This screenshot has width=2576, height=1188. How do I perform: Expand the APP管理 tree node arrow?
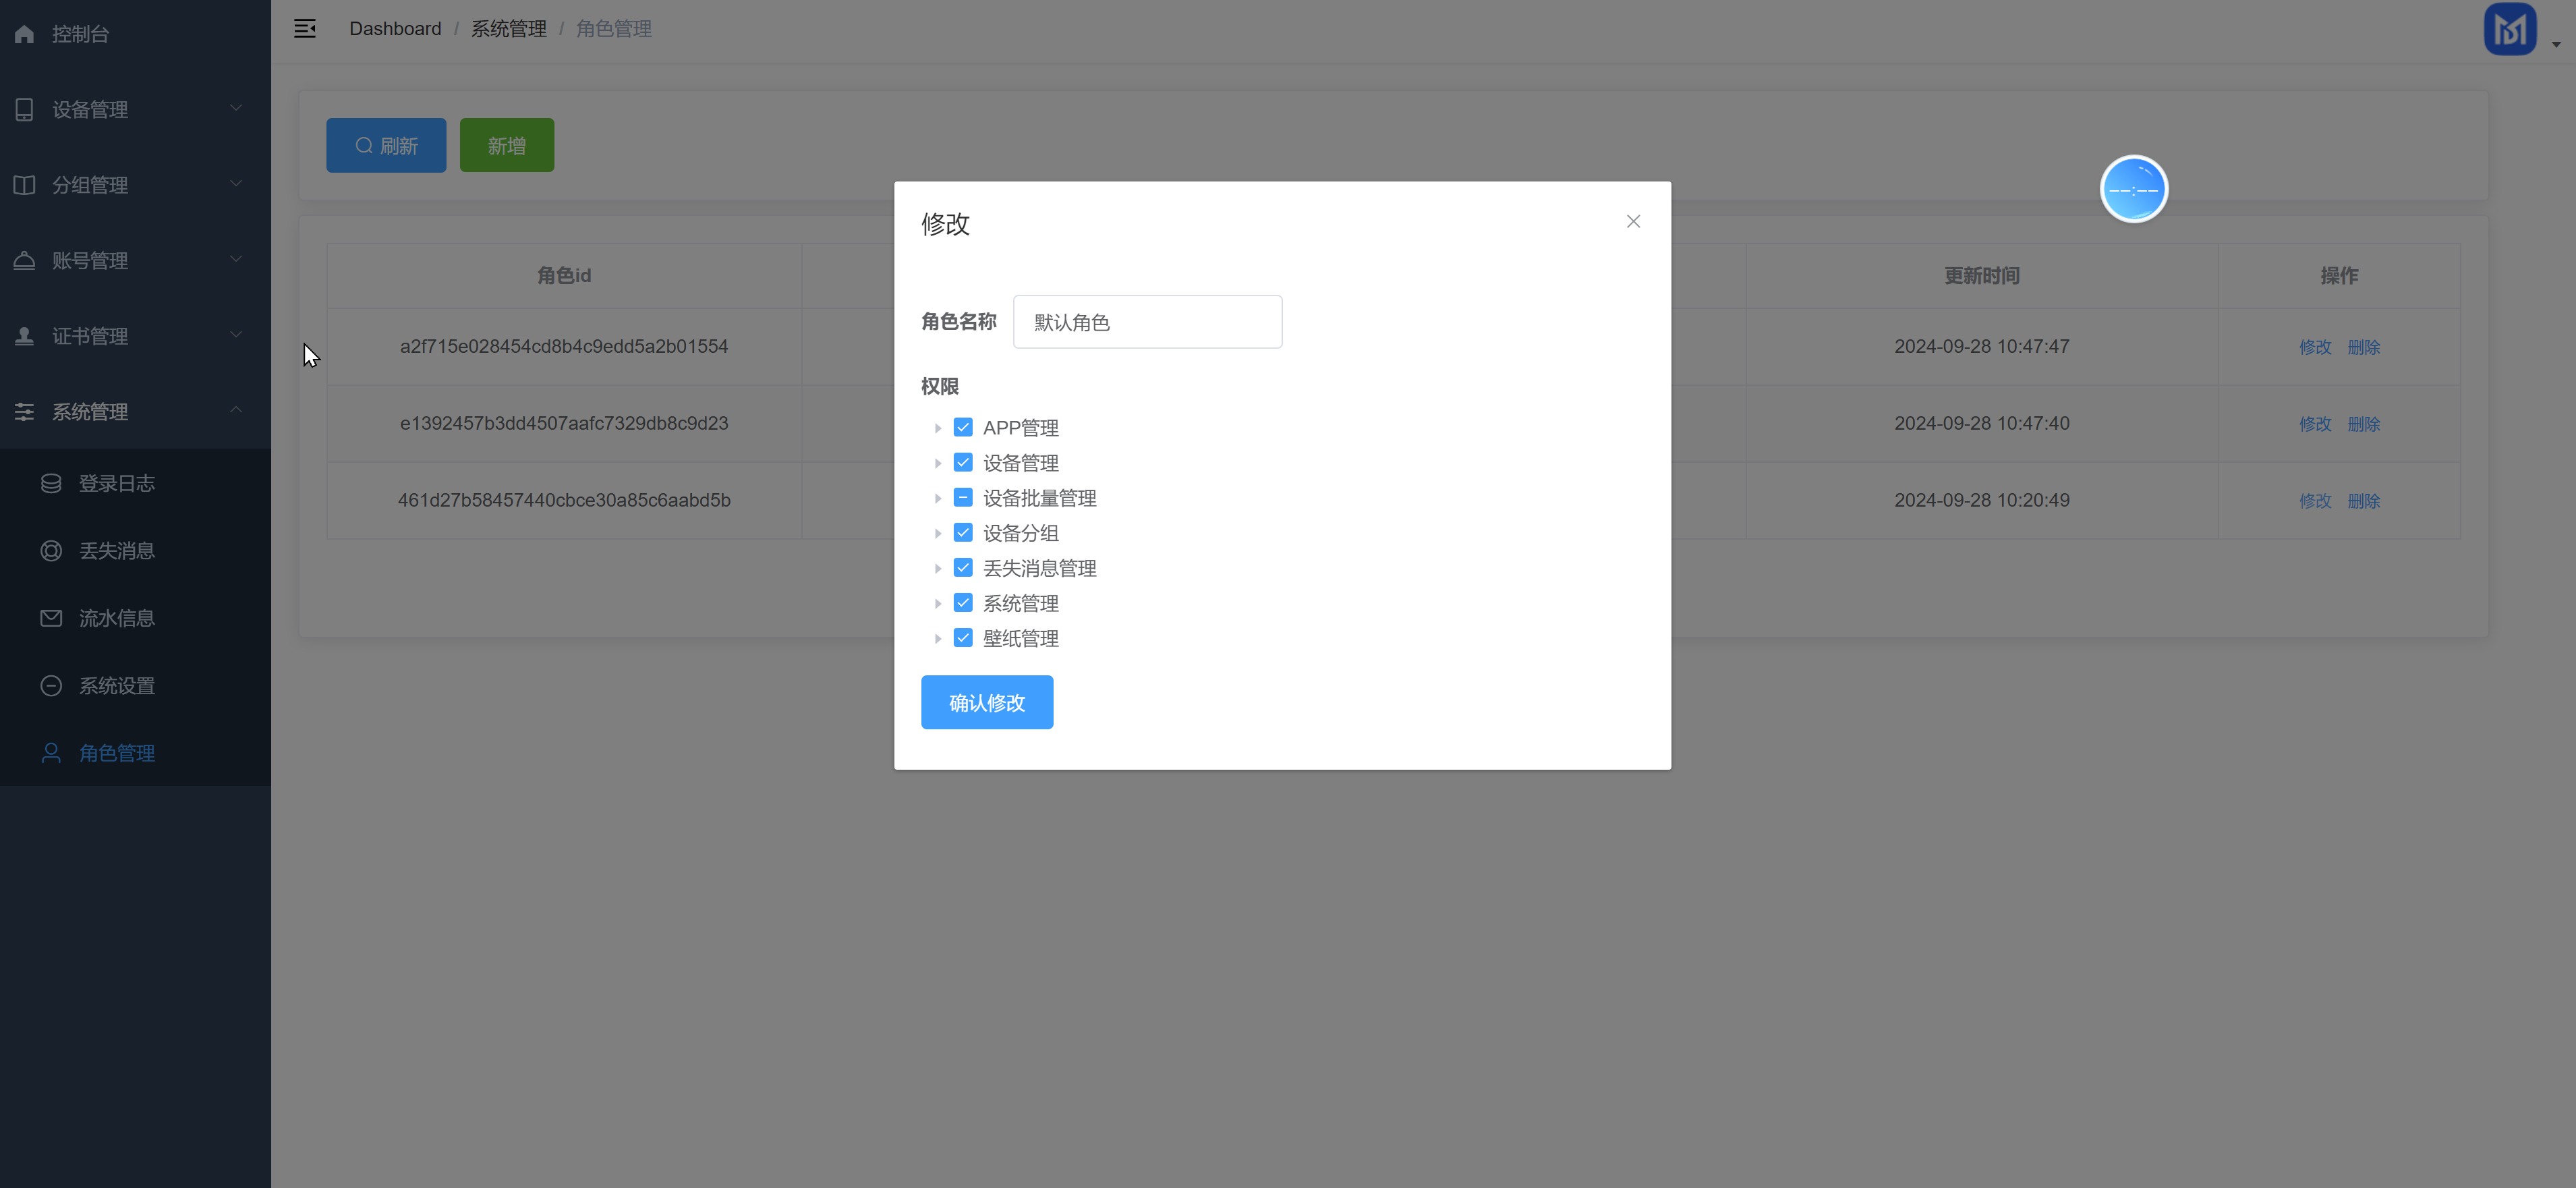coord(938,428)
